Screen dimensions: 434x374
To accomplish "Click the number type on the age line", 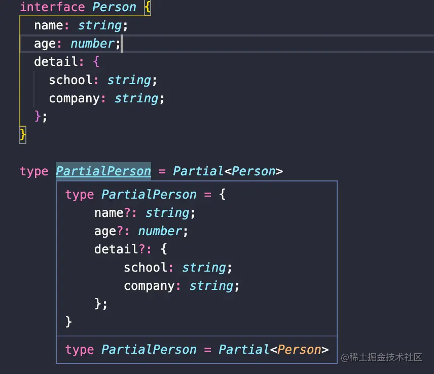I will pyautogui.click(x=92, y=44).
